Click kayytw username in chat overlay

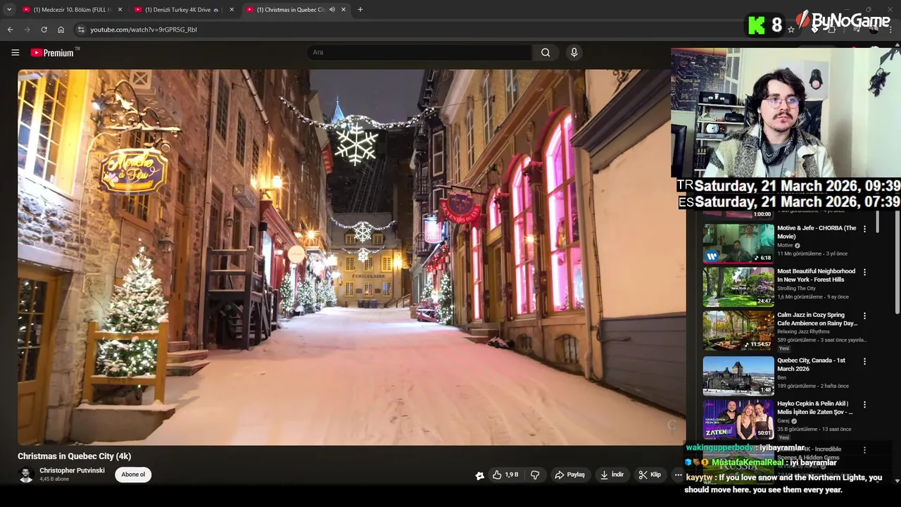[699, 477]
